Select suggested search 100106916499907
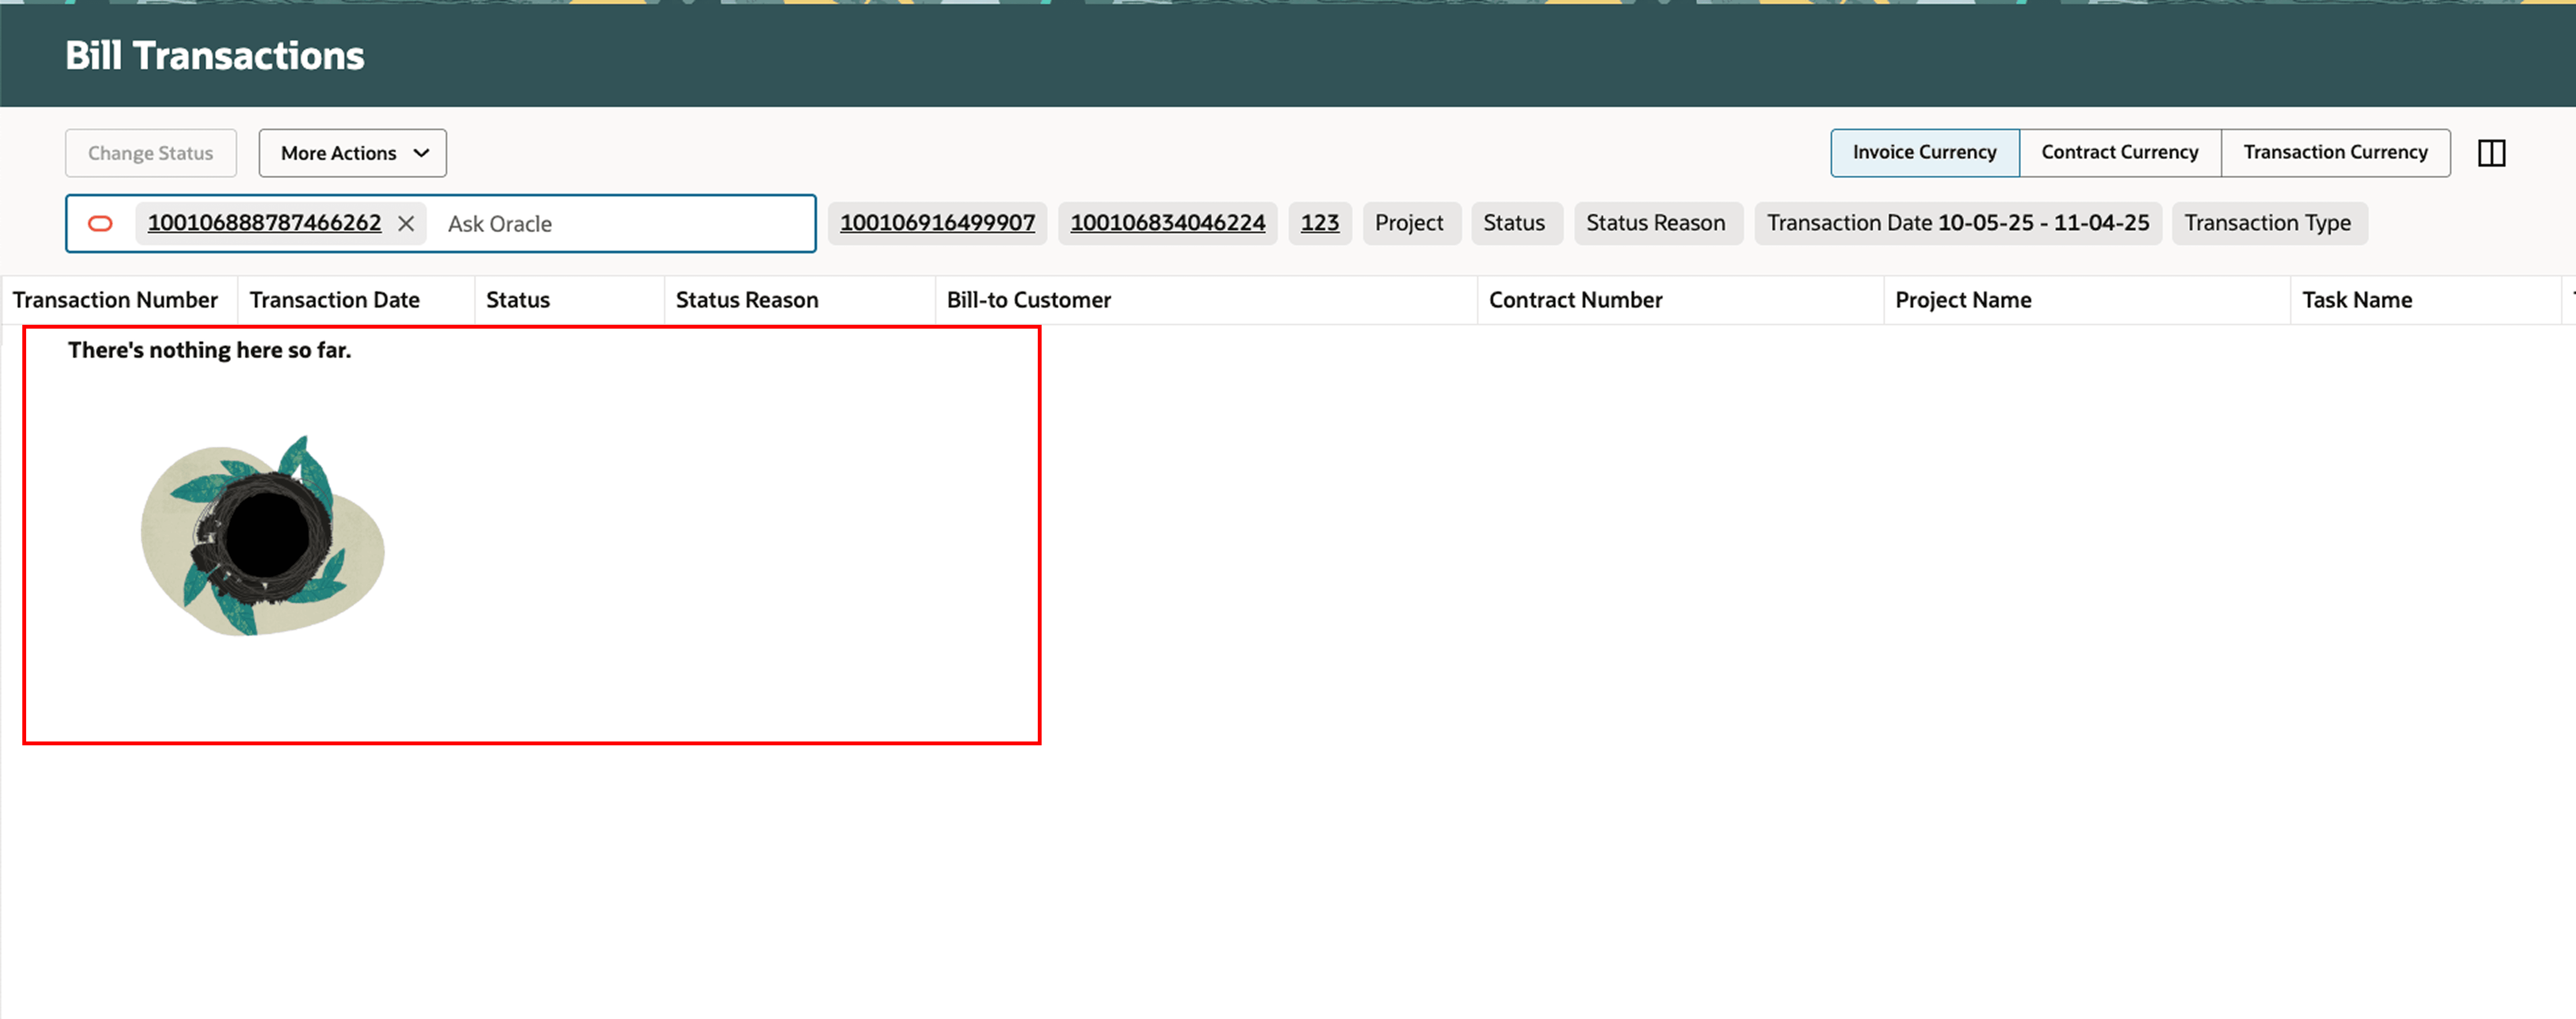The height and width of the screenshot is (1019, 2576). [937, 223]
